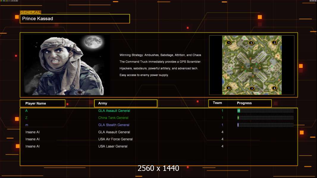This screenshot has height=178, width=317.
Task: Click player Z's loading progress bar
Action: click(x=265, y=118)
